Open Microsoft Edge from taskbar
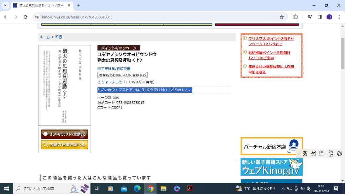The width and height of the screenshot is (345, 194). pyautogui.click(x=137, y=189)
